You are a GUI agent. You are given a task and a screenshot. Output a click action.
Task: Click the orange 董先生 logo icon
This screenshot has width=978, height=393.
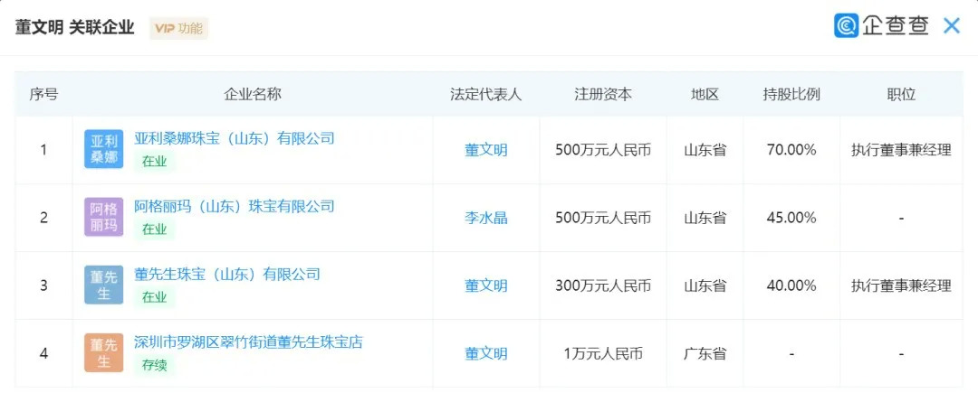click(104, 353)
